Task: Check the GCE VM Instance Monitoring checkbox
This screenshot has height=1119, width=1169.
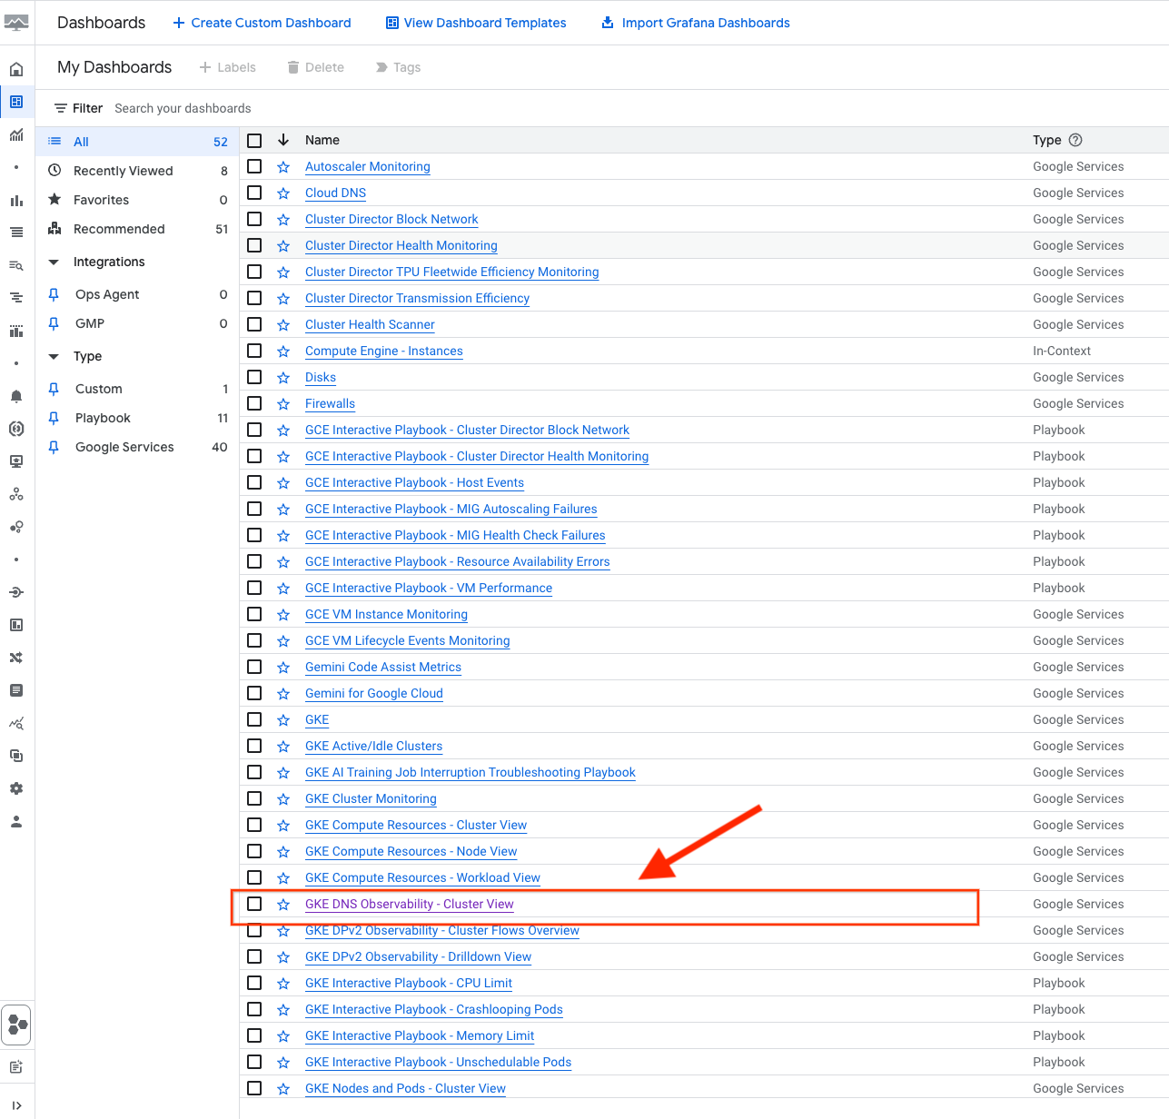Action: (x=254, y=614)
